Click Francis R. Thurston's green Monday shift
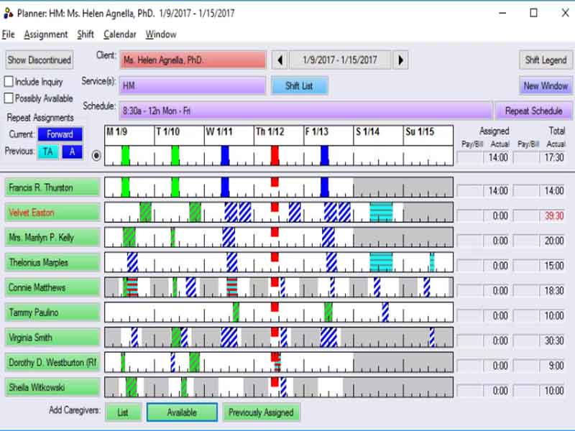This screenshot has width=575, height=431. pos(126,187)
